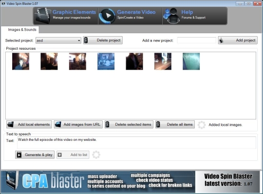Click the plus icon on Add to list

[x=60, y=155]
